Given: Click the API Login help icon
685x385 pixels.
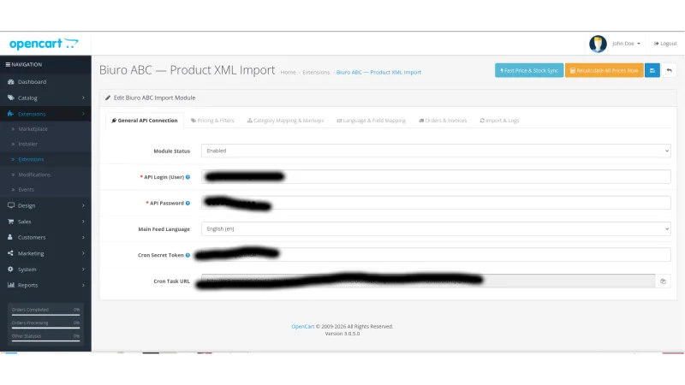Looking at the screenshot, I should click(188, 177).
